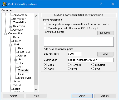Open the Behaviour category
The width and height of the screenshot is (119, 100).
click(19, 19)
